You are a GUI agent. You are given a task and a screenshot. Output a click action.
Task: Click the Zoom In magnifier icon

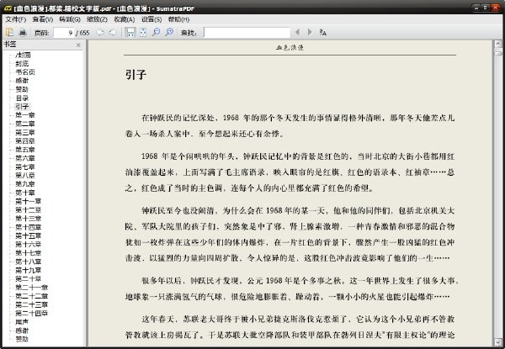click(169, 32)
